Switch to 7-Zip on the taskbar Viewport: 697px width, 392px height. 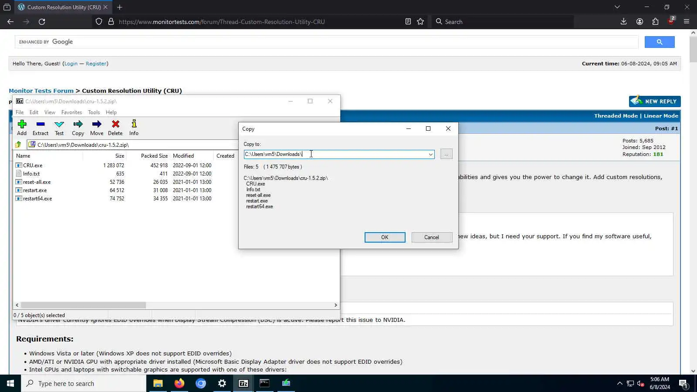click(x=243, y=383)
